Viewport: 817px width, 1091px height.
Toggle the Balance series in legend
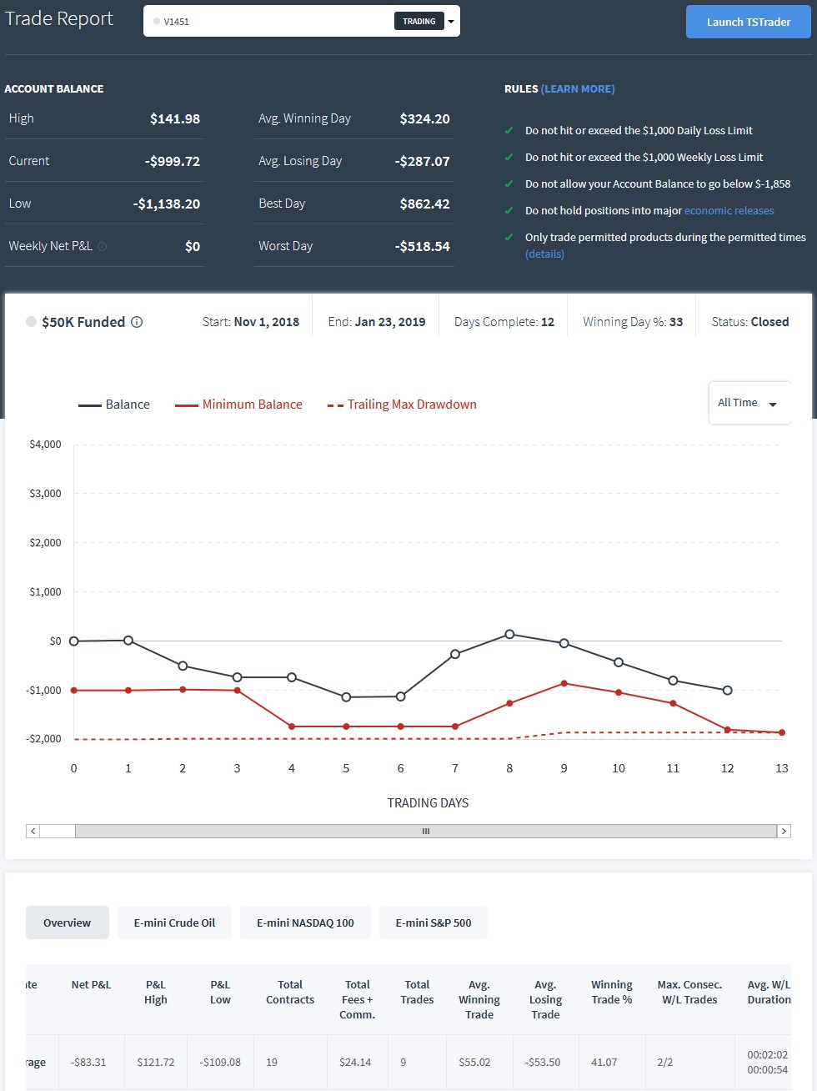coord(114,405)
